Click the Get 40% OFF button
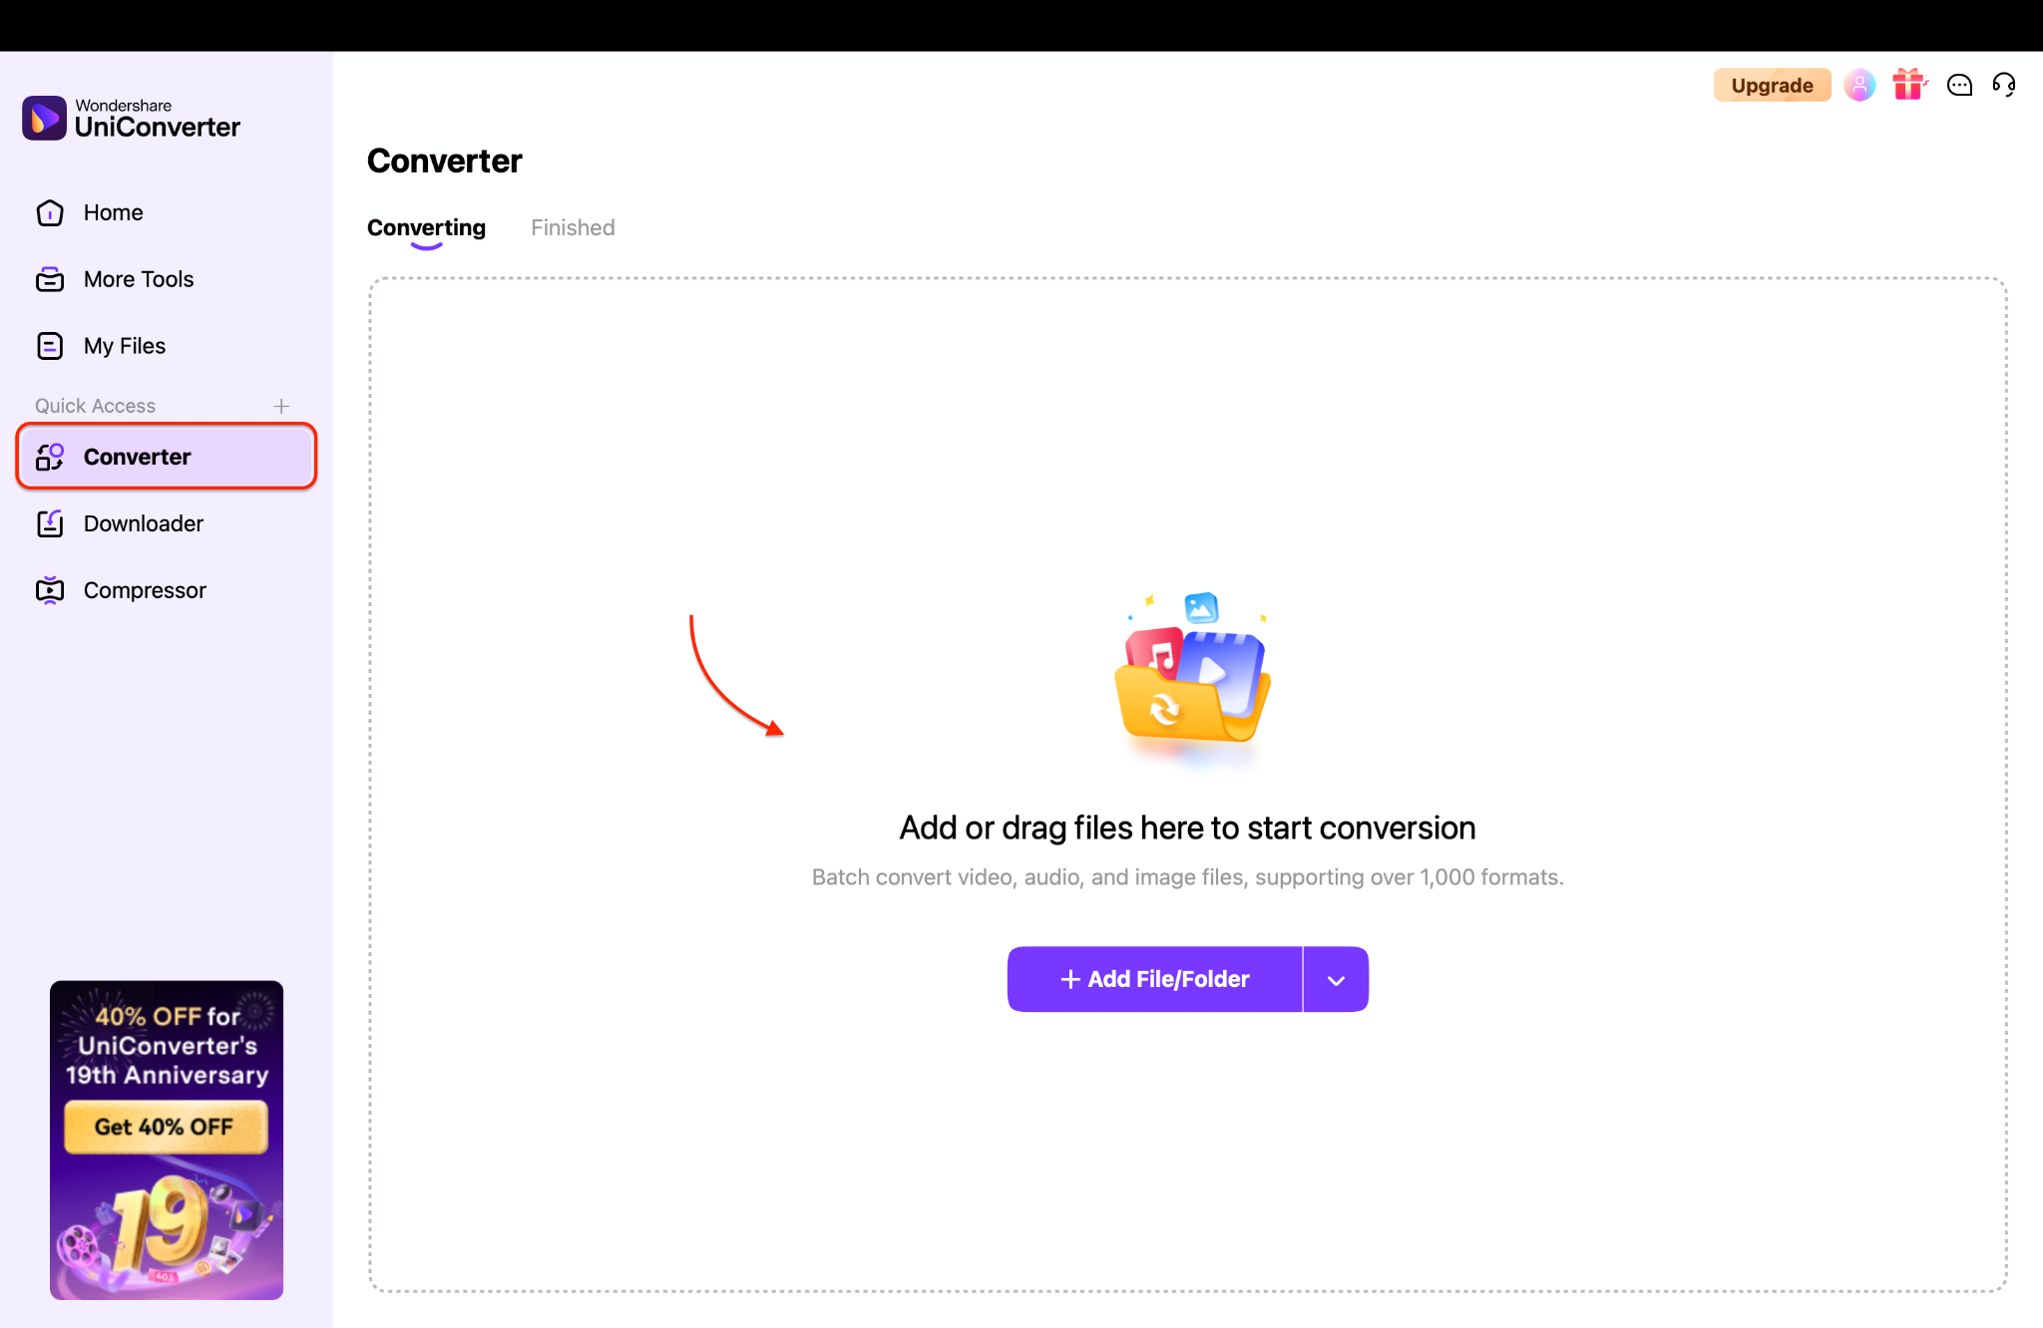This screenshot has width=2043, height=1328. click(x=166, y=1128)
